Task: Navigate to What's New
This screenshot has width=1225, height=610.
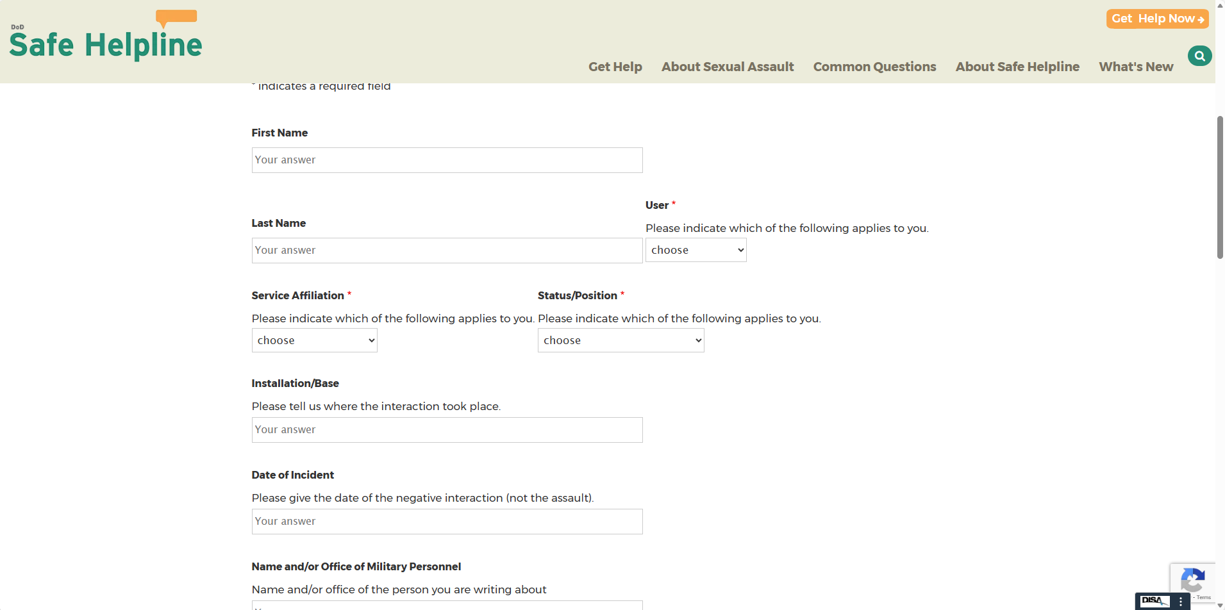Action: pos(1136,67)
